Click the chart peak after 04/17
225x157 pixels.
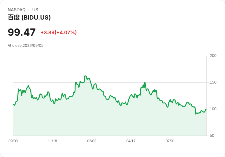(x=145, y=82)
